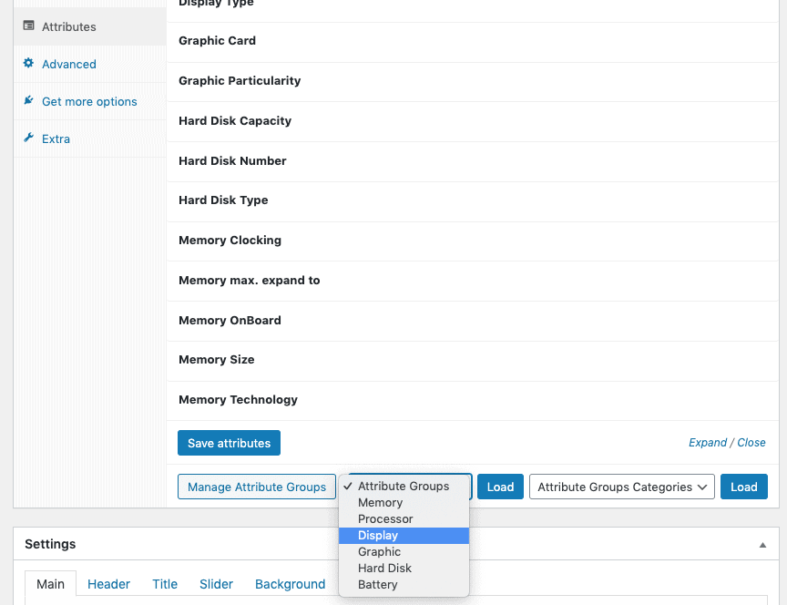Click the Expand link
The height and width of the screenshot is (605, 787).
707,443
